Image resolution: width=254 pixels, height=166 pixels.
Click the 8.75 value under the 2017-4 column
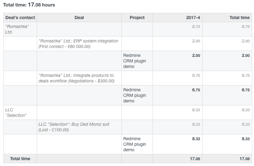coord(195,26)
